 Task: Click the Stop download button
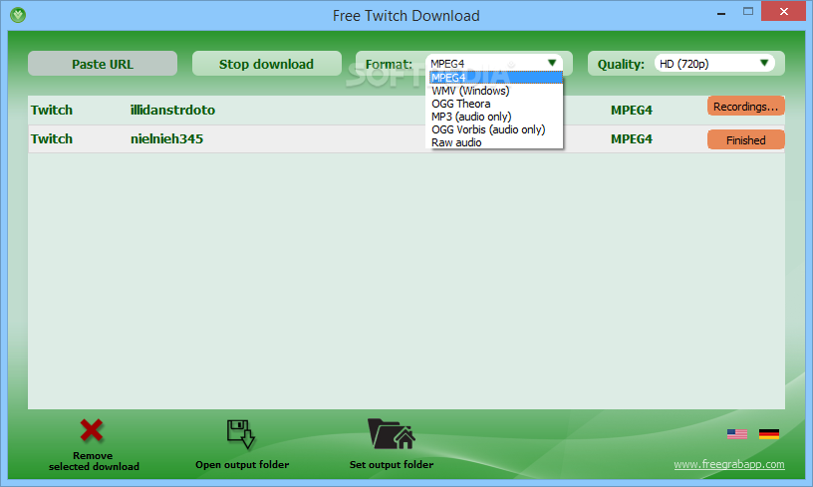point(266,64)
